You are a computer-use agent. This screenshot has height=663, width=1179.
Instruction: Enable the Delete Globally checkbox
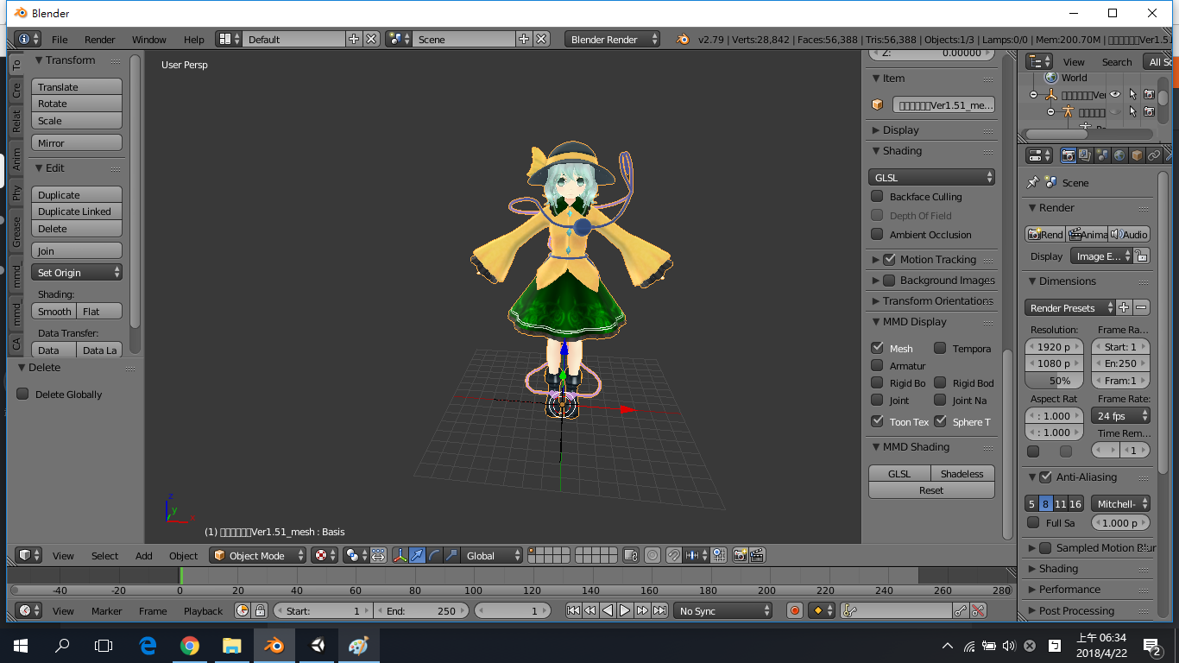pos(22,394)
